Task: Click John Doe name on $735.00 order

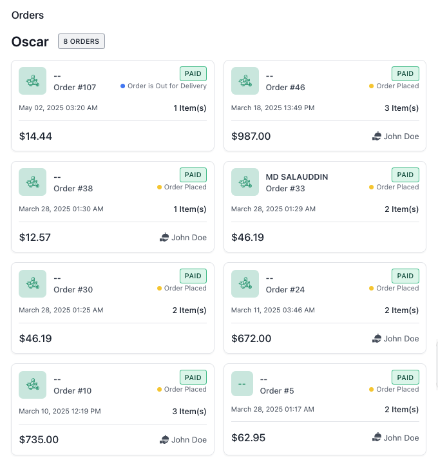Action: click(189, 440)
